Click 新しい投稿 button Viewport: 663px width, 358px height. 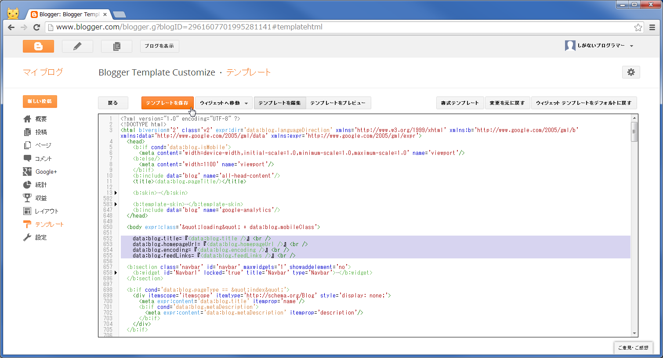click(40, 101)
